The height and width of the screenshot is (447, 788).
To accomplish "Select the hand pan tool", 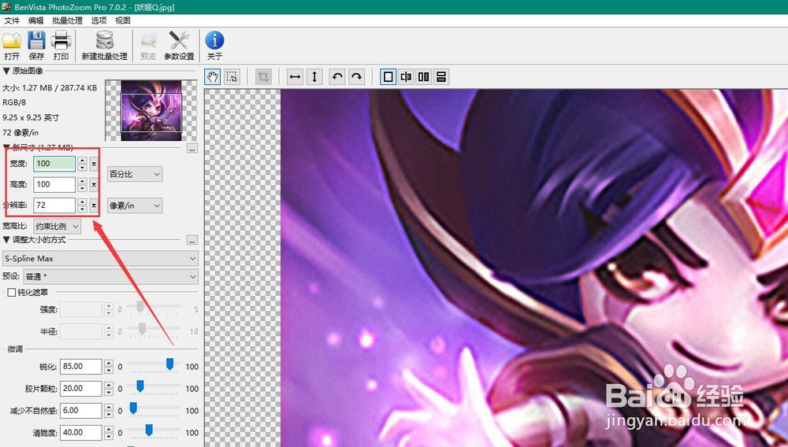I will pos(213,77).
